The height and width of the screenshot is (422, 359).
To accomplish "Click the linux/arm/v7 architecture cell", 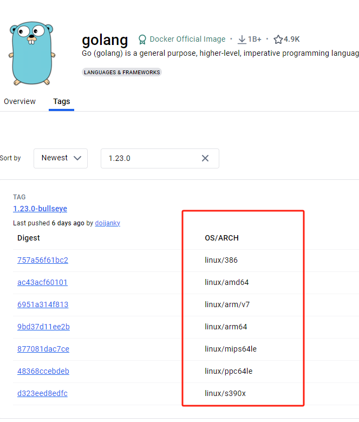I will click(227, 304).
